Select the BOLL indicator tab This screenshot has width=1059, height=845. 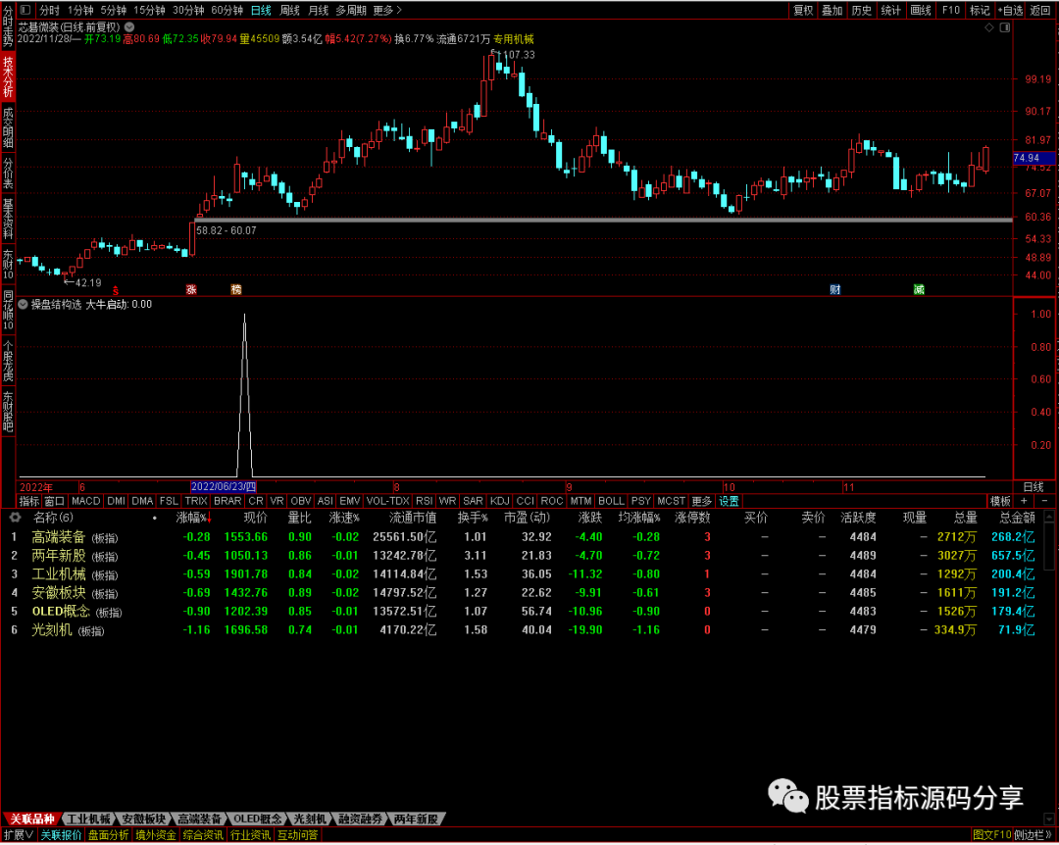click(611, 501)
